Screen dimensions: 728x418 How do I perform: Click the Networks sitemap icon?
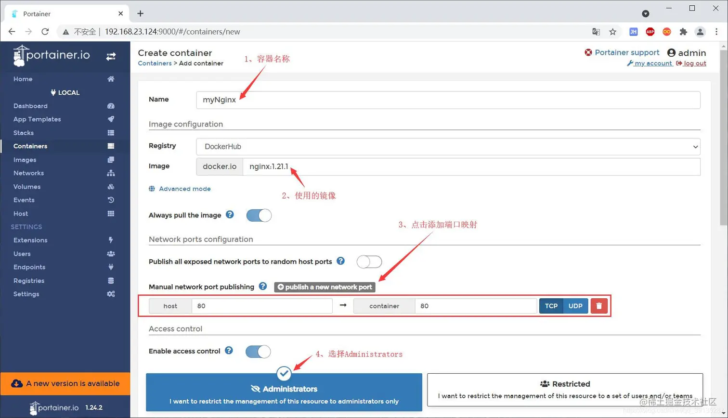111,173
